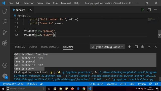Screen dimensions: 161x91
Task: Switch to the OUTPUT tab
Action: pos(33,47)
